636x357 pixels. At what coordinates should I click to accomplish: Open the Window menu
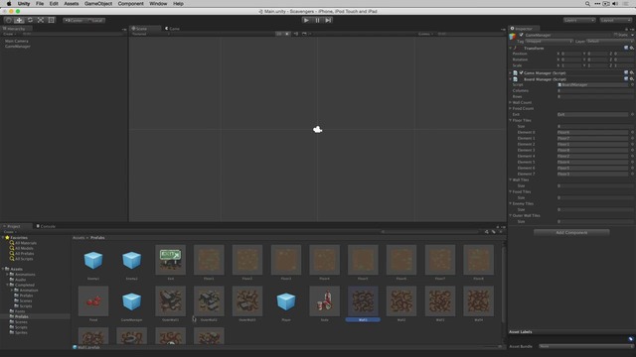(158, 4)
